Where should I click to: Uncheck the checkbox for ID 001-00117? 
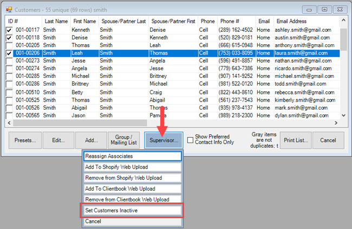click(9, 30)
